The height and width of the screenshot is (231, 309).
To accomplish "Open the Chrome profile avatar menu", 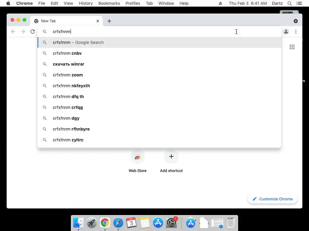I will pos(286,32).
